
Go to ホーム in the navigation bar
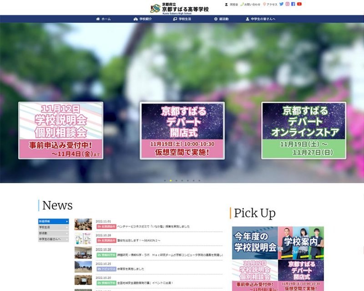[103, 19]
